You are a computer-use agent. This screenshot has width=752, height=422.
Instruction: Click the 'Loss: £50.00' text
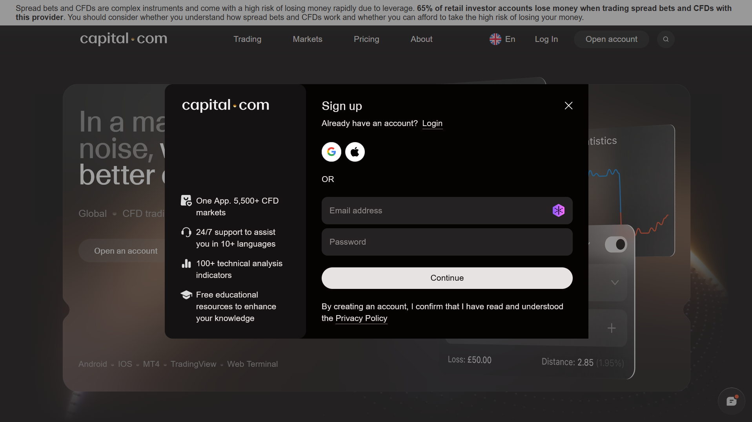click(x=470, y=360)
